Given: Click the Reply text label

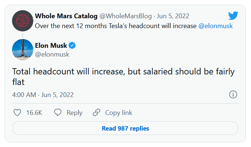Looking at the screenshot, I should pos(74,113).
